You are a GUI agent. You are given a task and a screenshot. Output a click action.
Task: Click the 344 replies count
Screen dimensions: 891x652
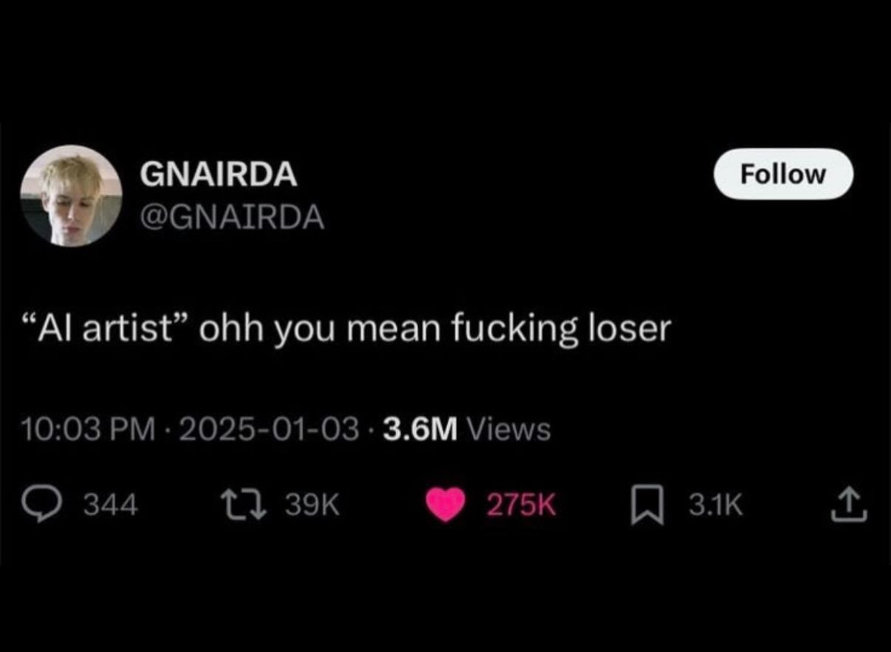[x=110, y=505]
